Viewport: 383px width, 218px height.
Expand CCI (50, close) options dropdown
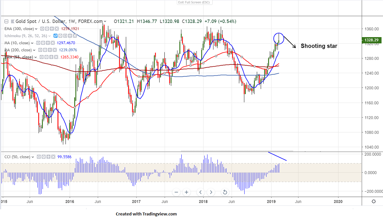click(x=33, y=157)
